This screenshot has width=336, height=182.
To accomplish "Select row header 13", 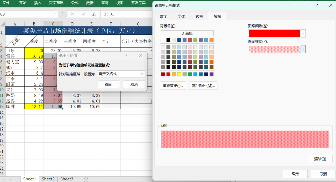I will click(x=3, y=106).
